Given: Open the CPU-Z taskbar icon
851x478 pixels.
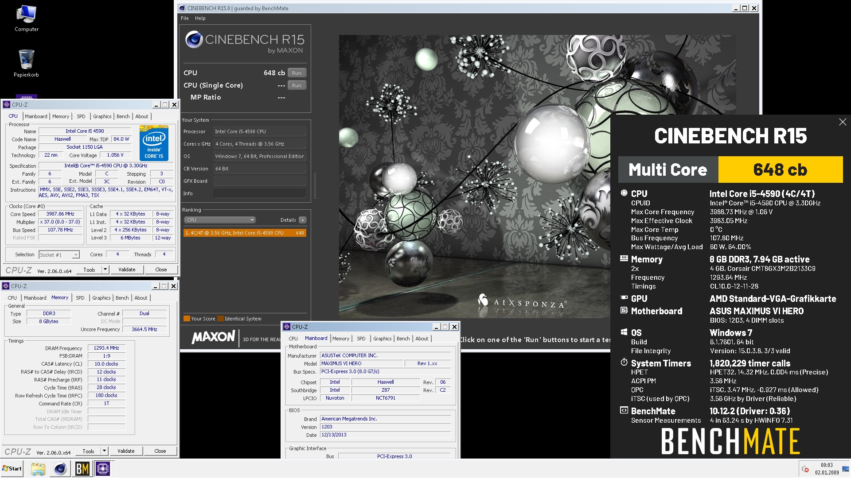Looking at the screenshot, I should pos(103,469).
